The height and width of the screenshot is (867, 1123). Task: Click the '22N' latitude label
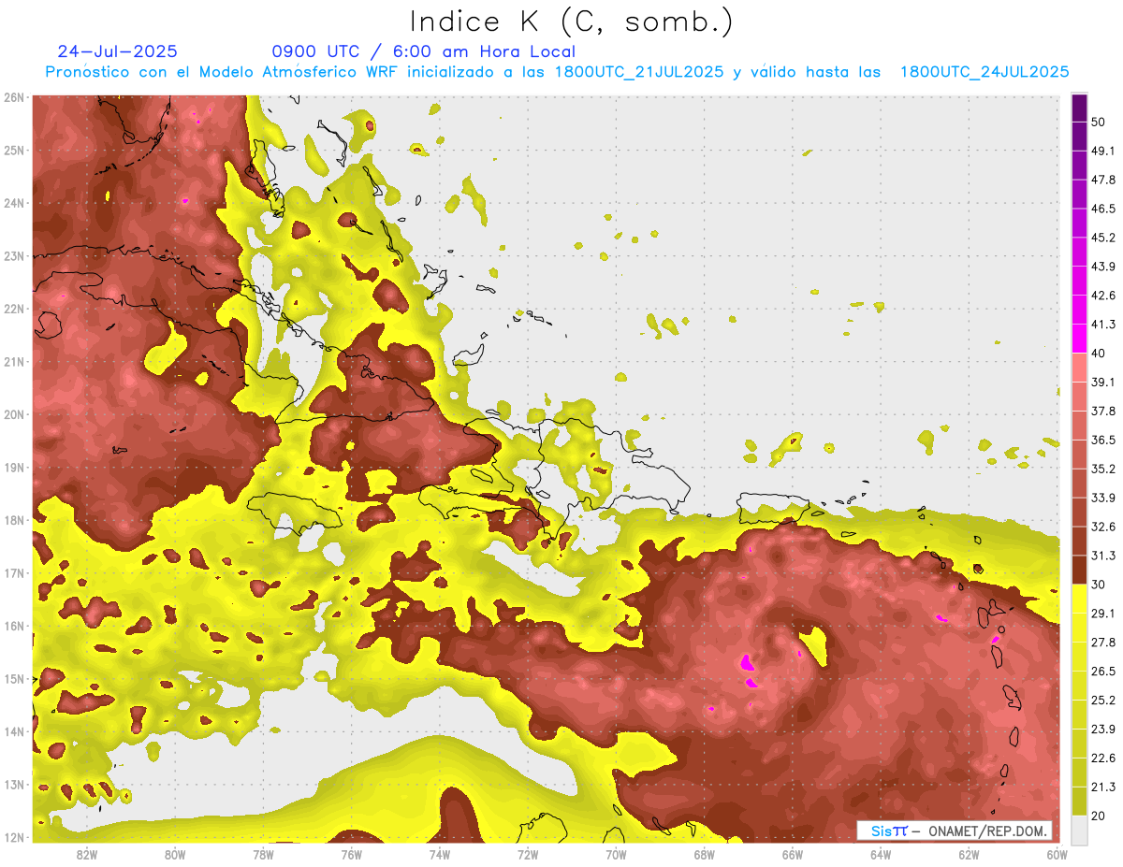click(14, 309)
